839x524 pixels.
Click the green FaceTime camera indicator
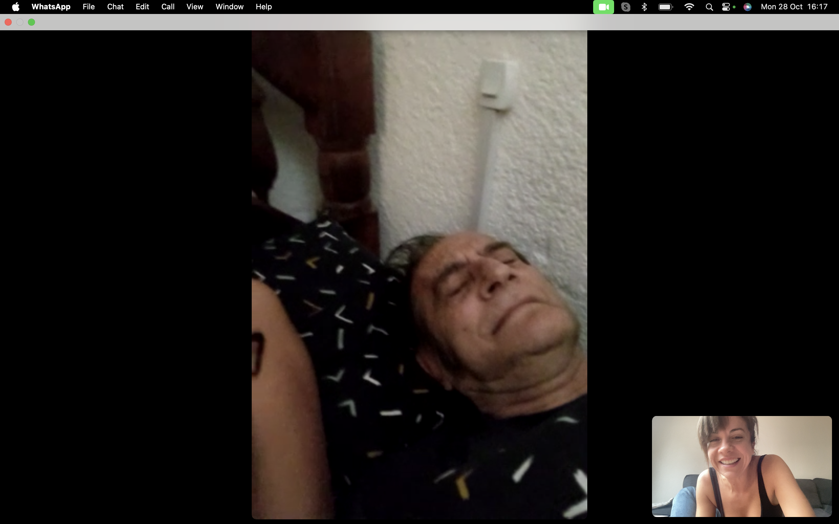click(603, 7)
